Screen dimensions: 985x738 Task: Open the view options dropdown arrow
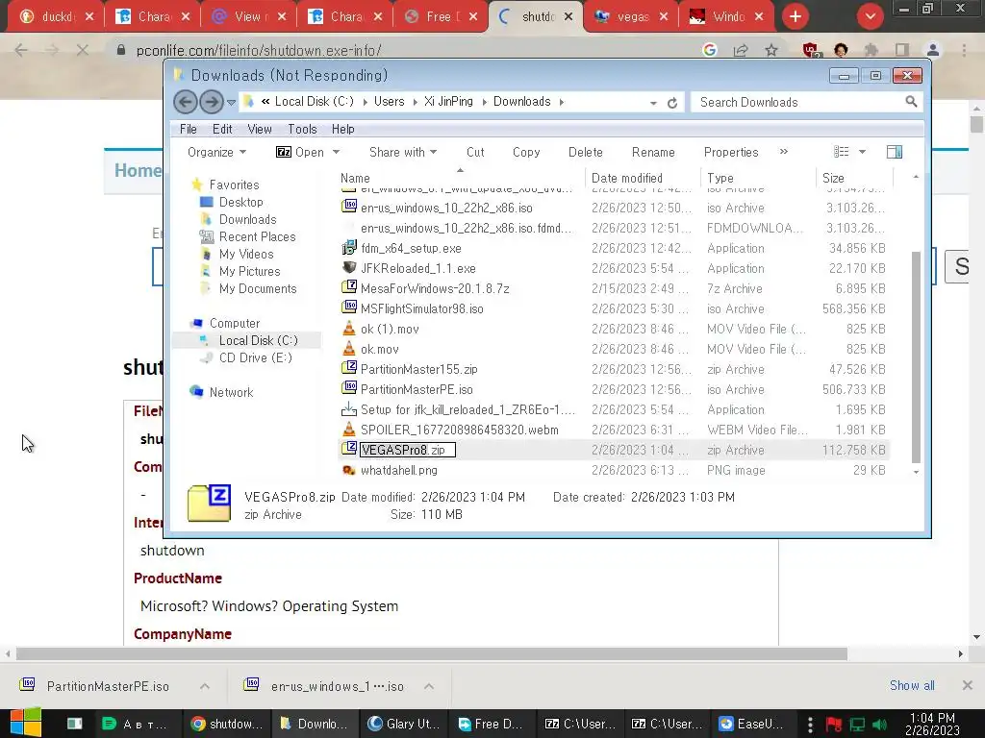click(863, 152)
